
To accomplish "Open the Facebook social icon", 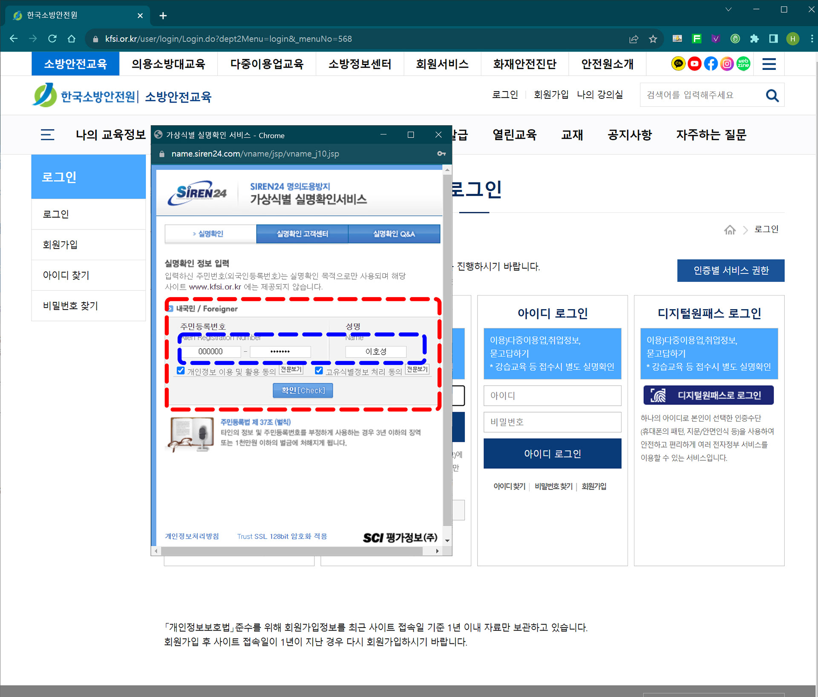I will coord(711,64).
